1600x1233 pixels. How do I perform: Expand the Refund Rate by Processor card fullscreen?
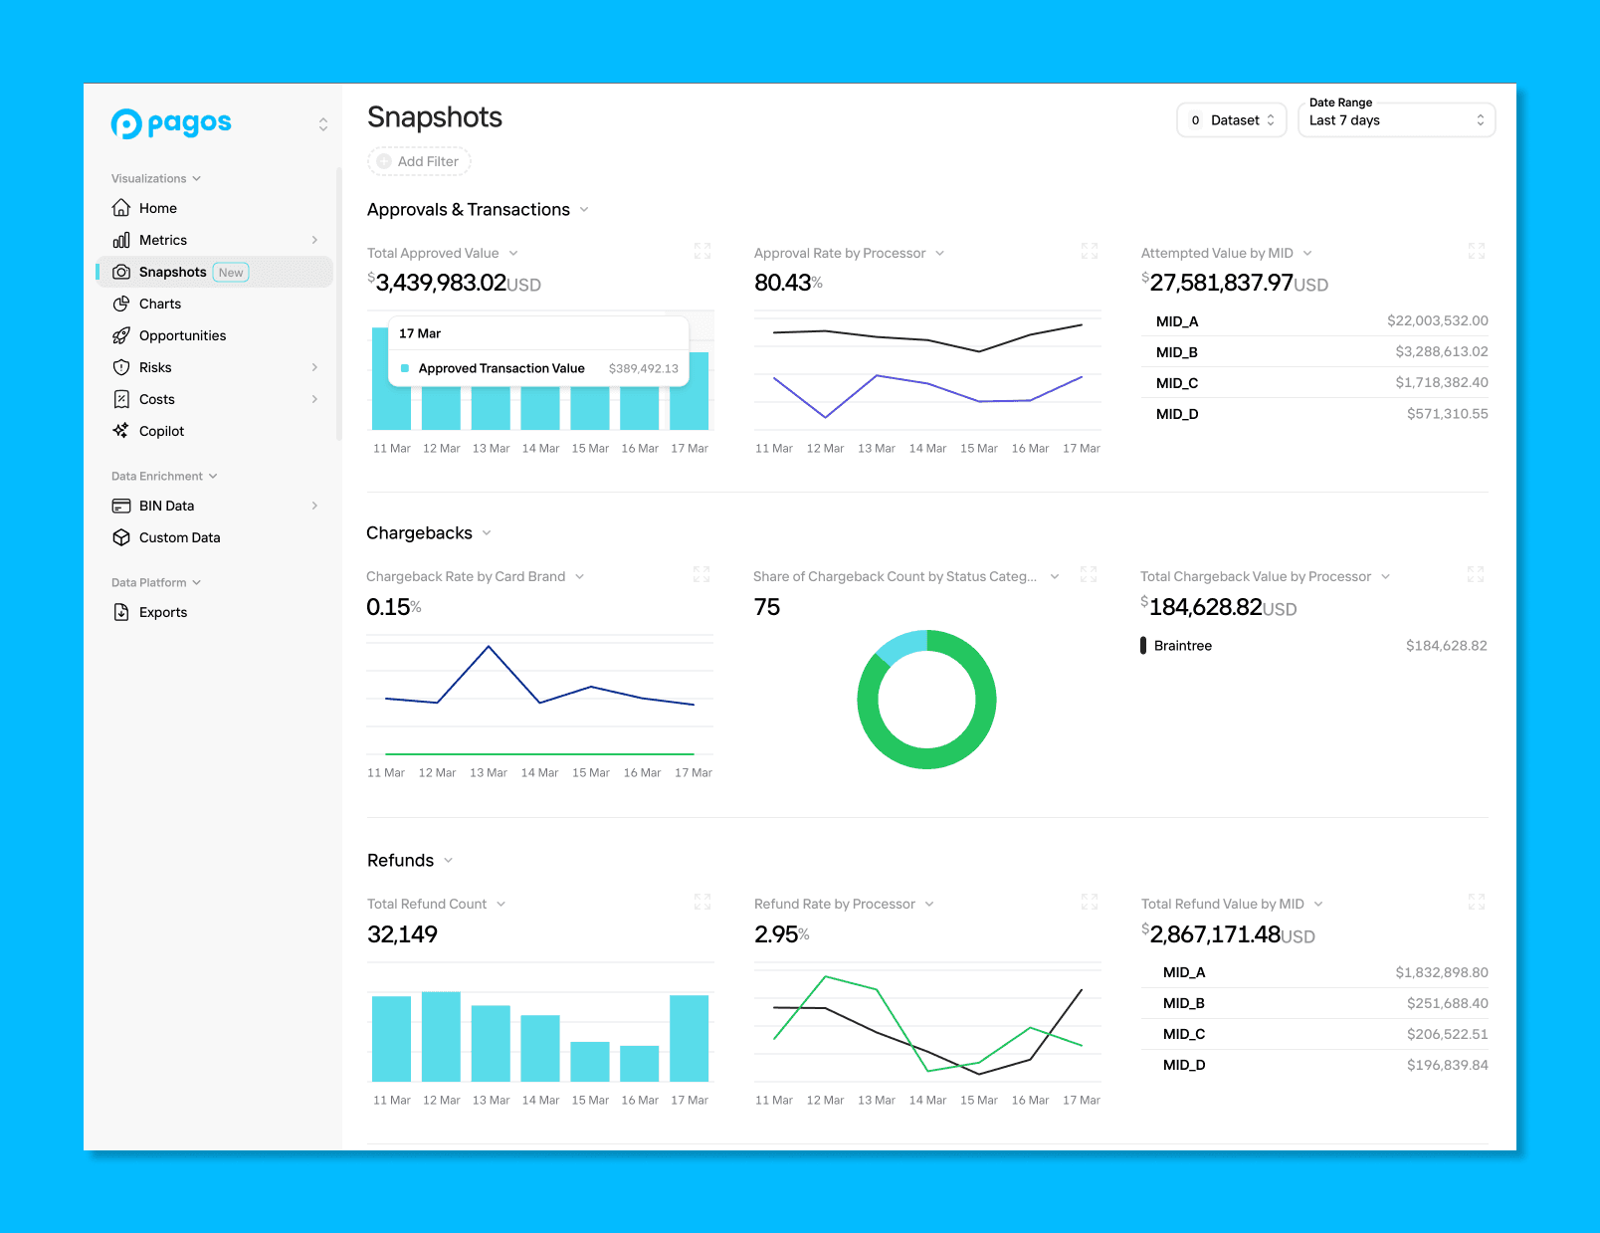1090,902
